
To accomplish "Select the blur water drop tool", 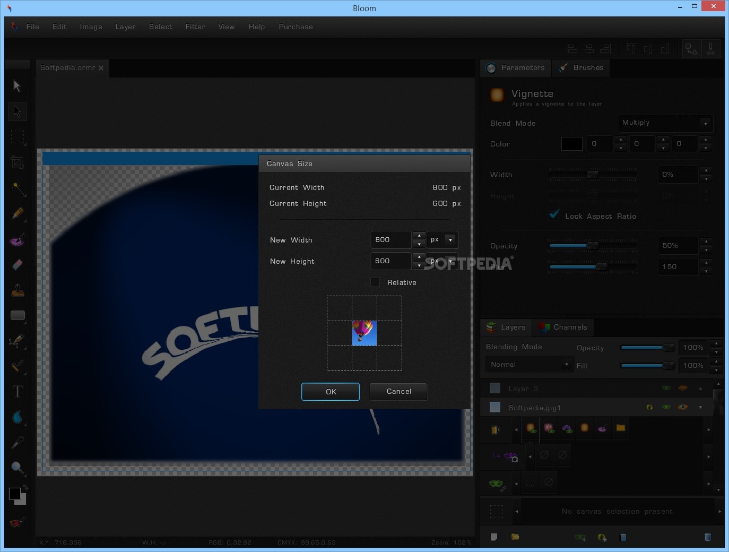I will pyautogui.click(x=18, y=417).
